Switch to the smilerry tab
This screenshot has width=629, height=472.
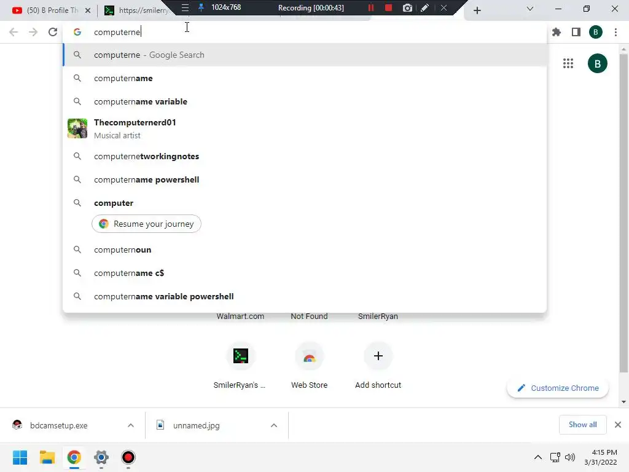136,10
